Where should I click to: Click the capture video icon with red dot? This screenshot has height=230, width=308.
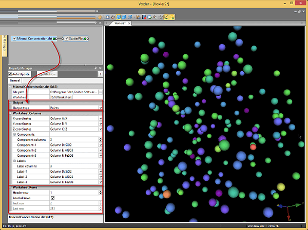144,17
